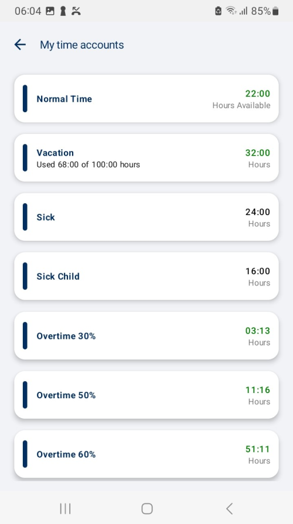Tap "Used 68:00 of 100:00 hours" text
Viewport: 293px width, 524px height.
click(x=88, y=164)
